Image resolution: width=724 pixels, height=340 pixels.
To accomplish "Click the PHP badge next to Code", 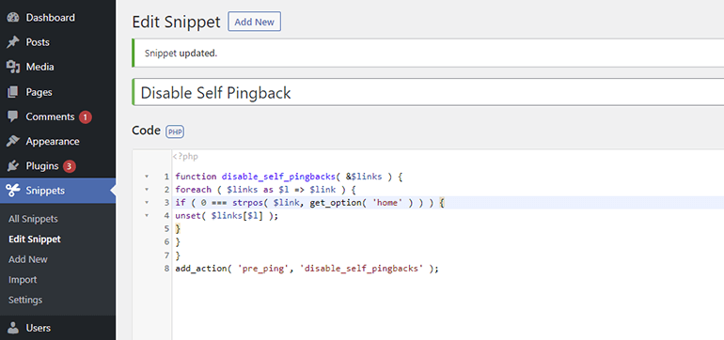I will coord(175,131).
